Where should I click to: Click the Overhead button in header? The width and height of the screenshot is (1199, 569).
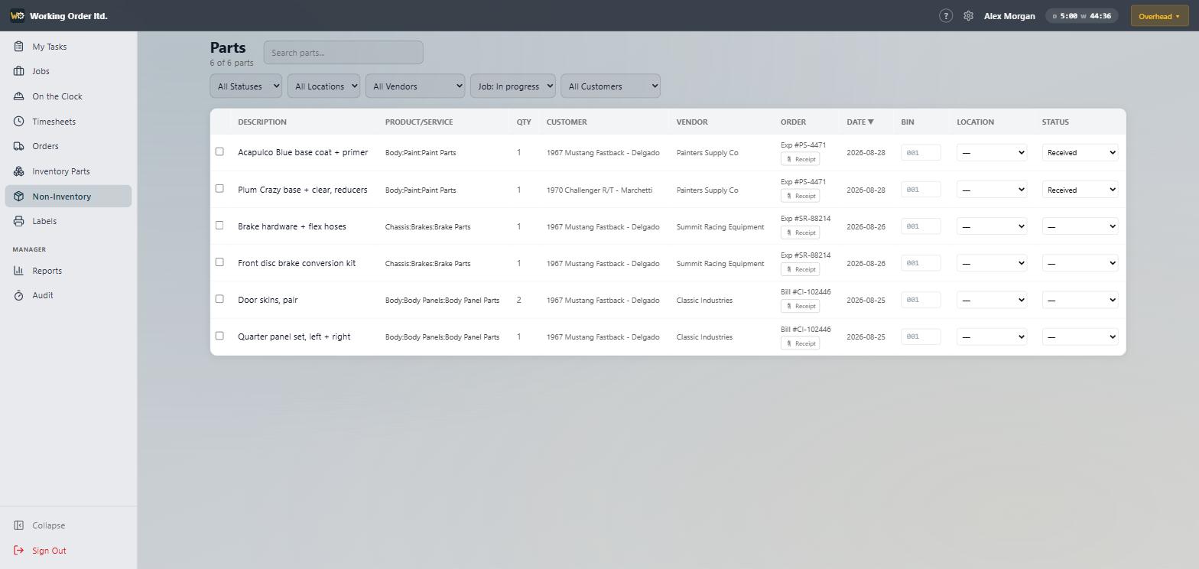[x=1159, y=16]
